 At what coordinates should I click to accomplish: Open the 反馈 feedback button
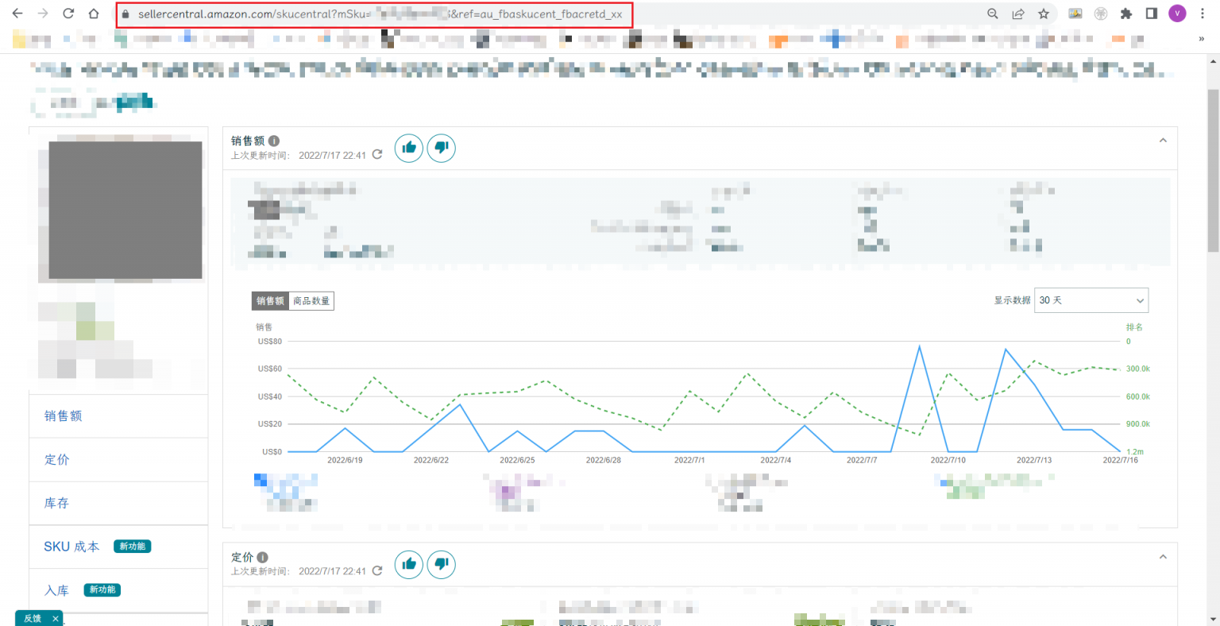33,618
